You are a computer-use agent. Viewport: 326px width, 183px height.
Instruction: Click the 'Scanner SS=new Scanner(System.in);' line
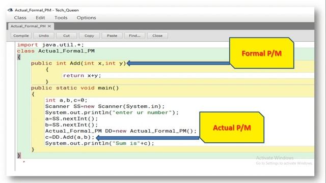coord(105,106)
